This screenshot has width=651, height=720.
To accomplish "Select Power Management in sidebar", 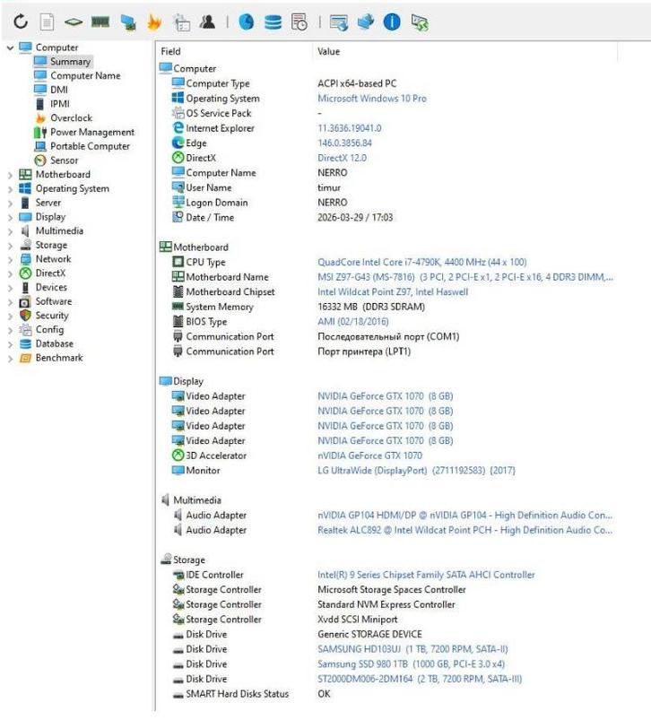I will pos(92,132).
